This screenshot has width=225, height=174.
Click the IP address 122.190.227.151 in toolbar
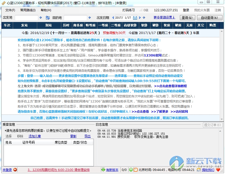click(166, 10)
